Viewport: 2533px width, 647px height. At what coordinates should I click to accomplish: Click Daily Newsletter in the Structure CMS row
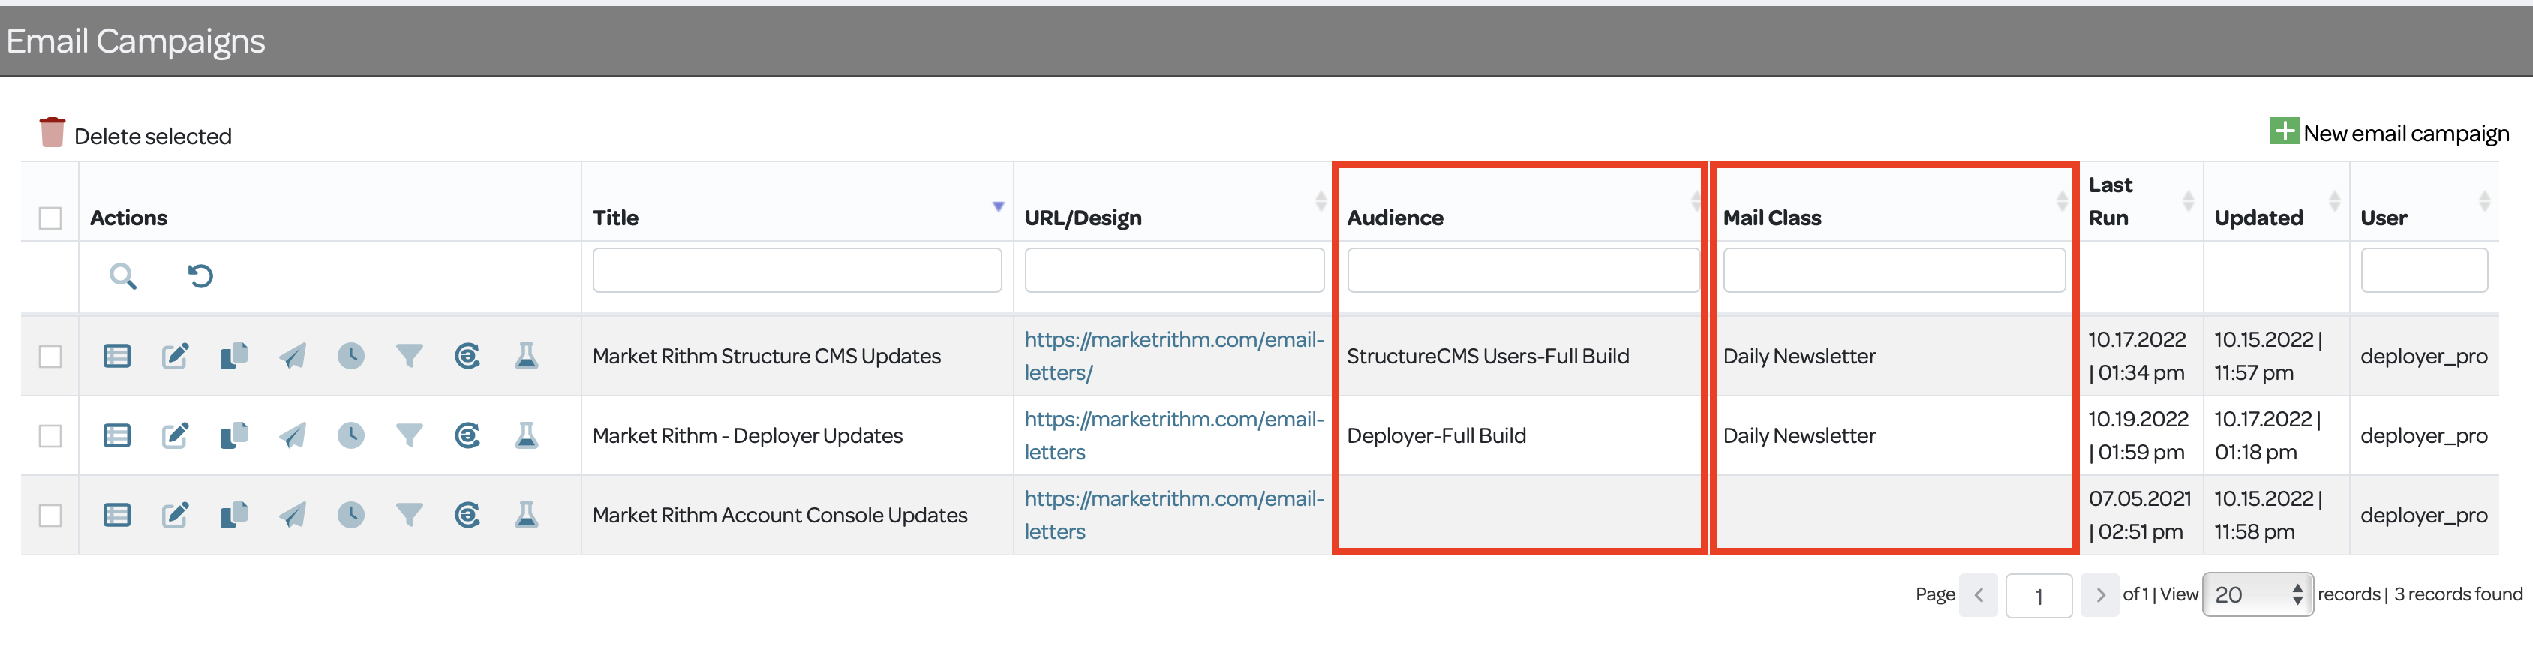click(x=1799, y=356)
